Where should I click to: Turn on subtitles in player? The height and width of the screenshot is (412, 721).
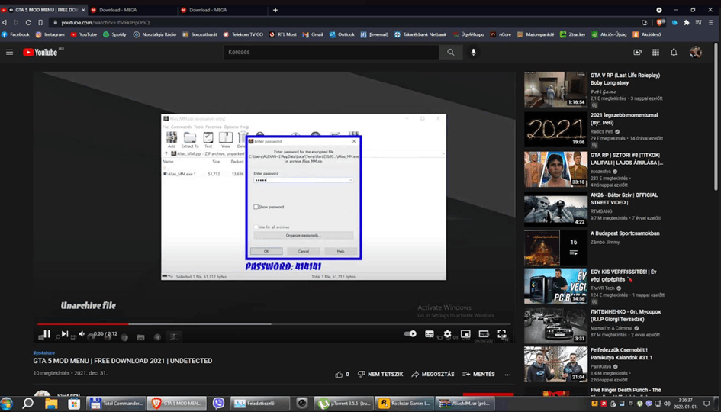tap(429, 334)
